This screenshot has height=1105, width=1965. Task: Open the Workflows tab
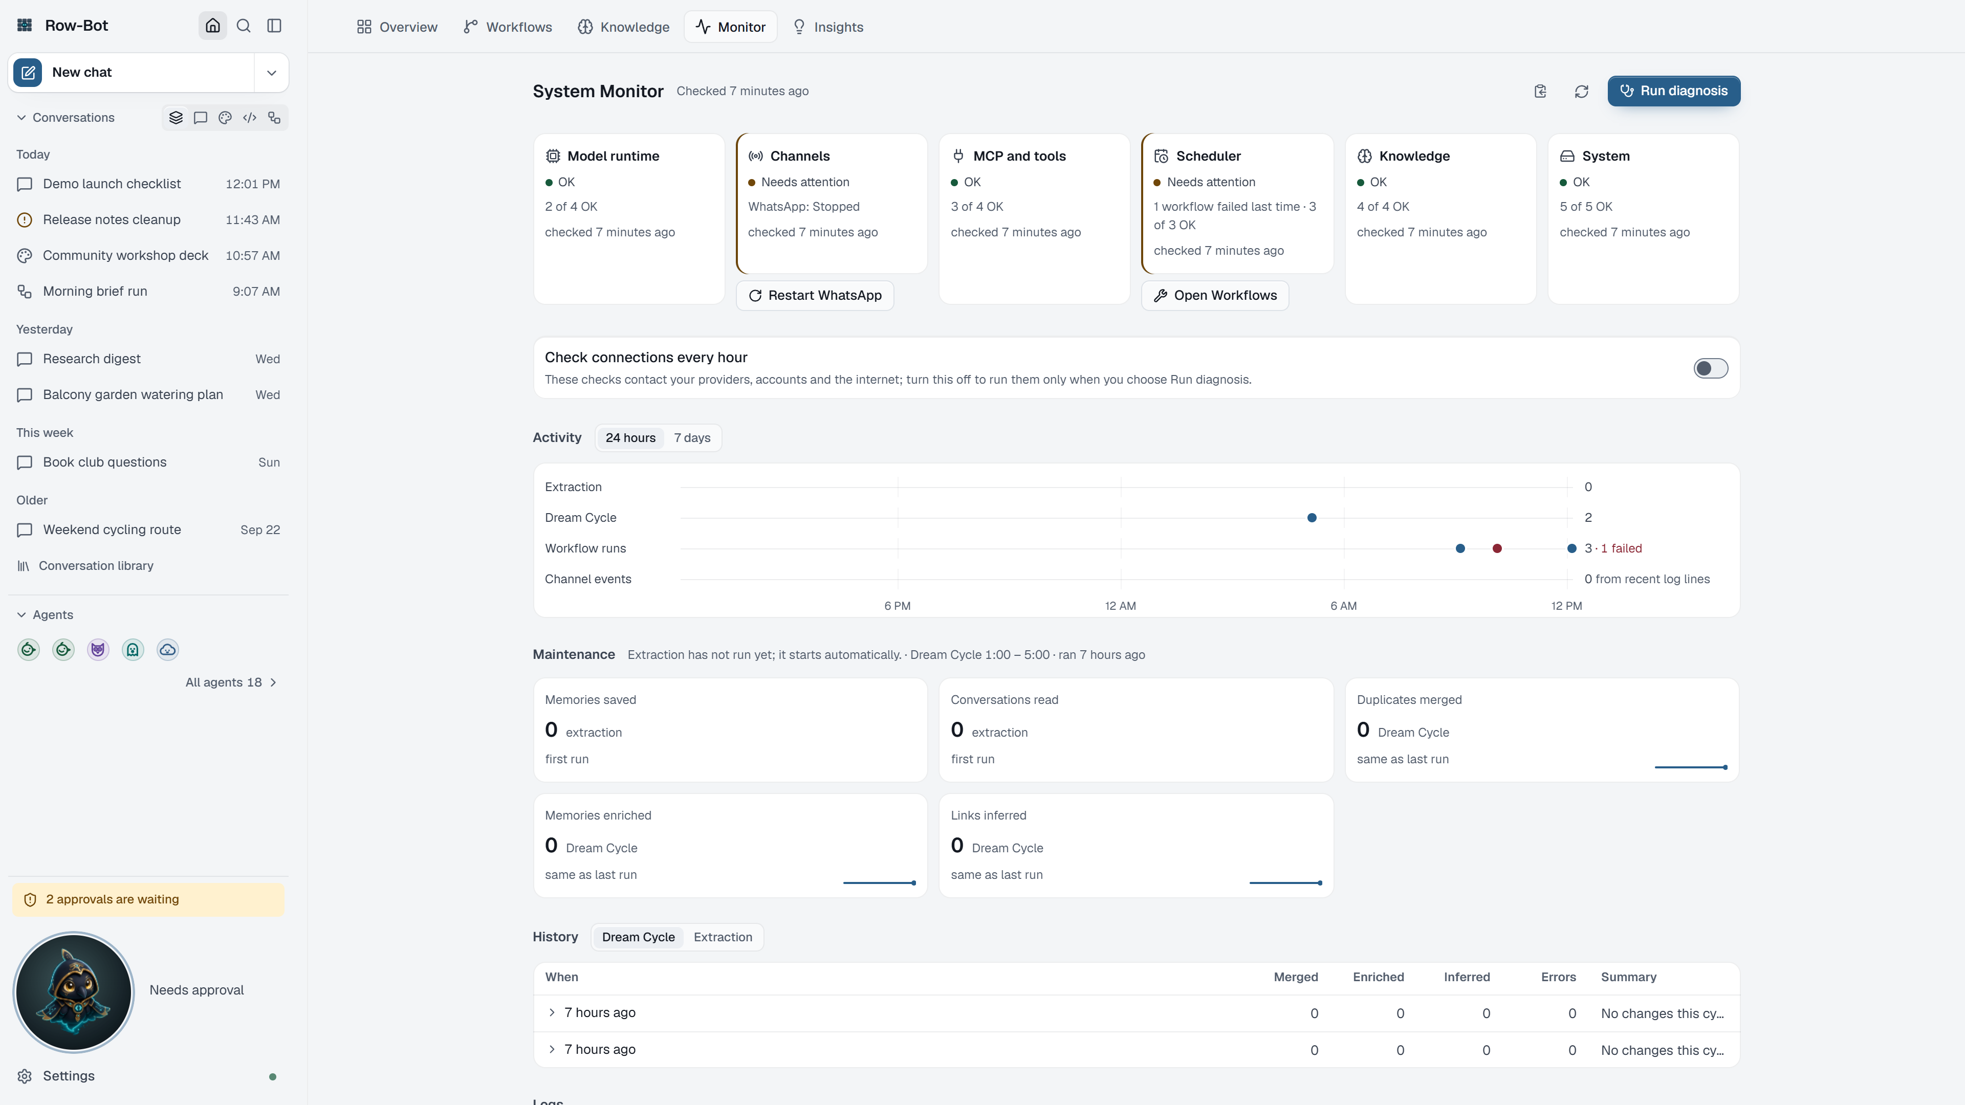(508, 27)
